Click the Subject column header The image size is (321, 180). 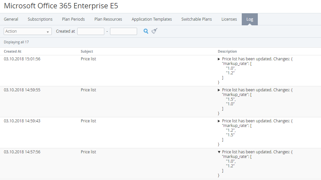click(x=87, y=51)
